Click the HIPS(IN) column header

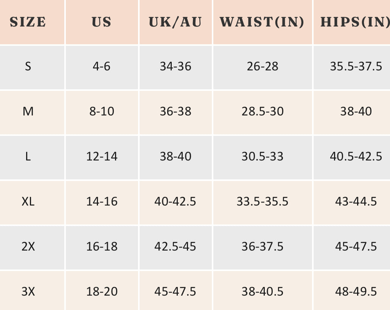[x=355, y=22]
